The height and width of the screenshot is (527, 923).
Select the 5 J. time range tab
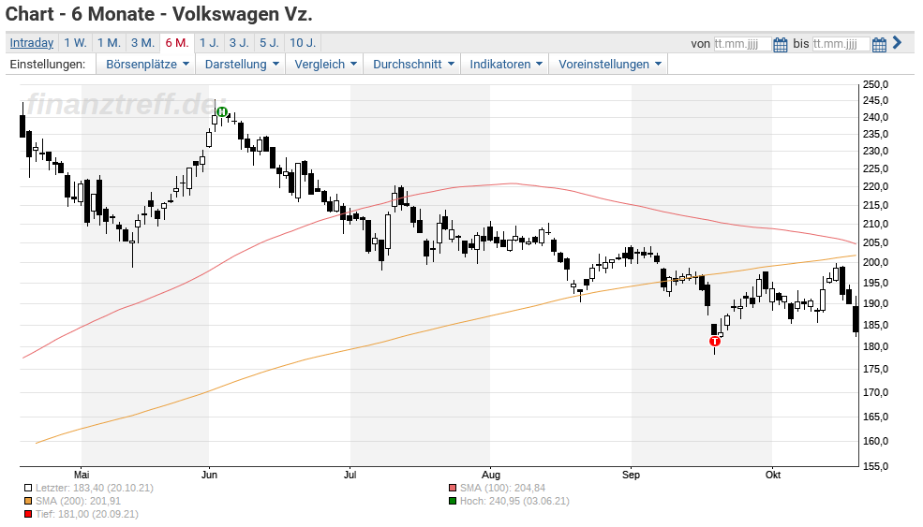point(270,43)
